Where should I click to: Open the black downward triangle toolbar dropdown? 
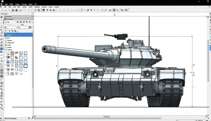91,10
